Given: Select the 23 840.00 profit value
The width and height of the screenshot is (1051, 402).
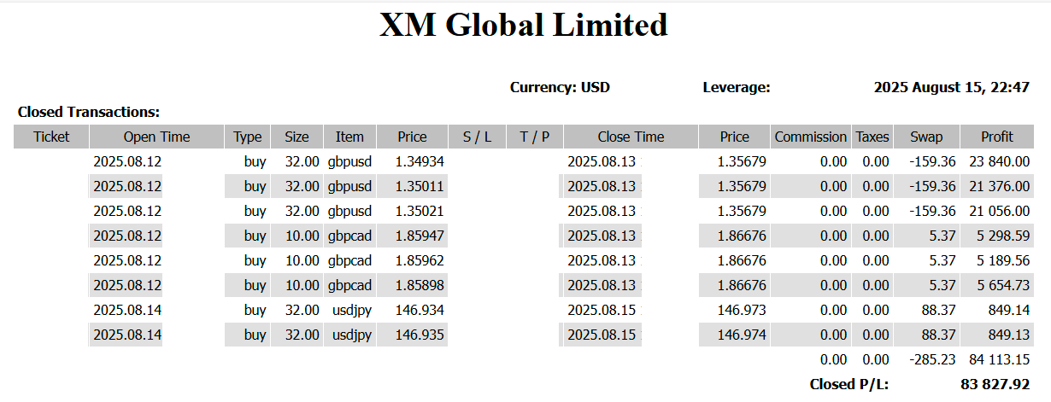Looking at the screenshot, I should [999, 161].
